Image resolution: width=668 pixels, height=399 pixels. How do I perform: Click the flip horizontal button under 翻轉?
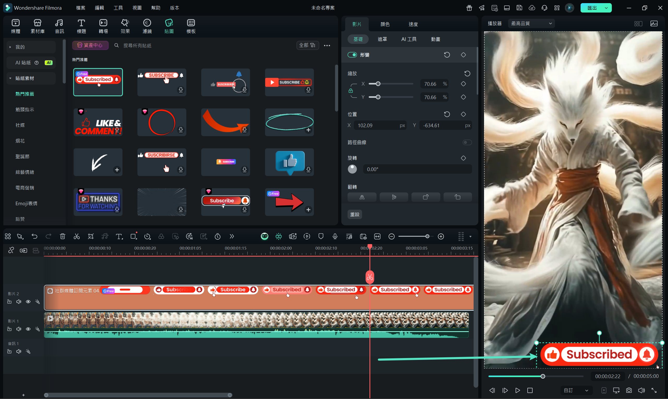(362, 197)
